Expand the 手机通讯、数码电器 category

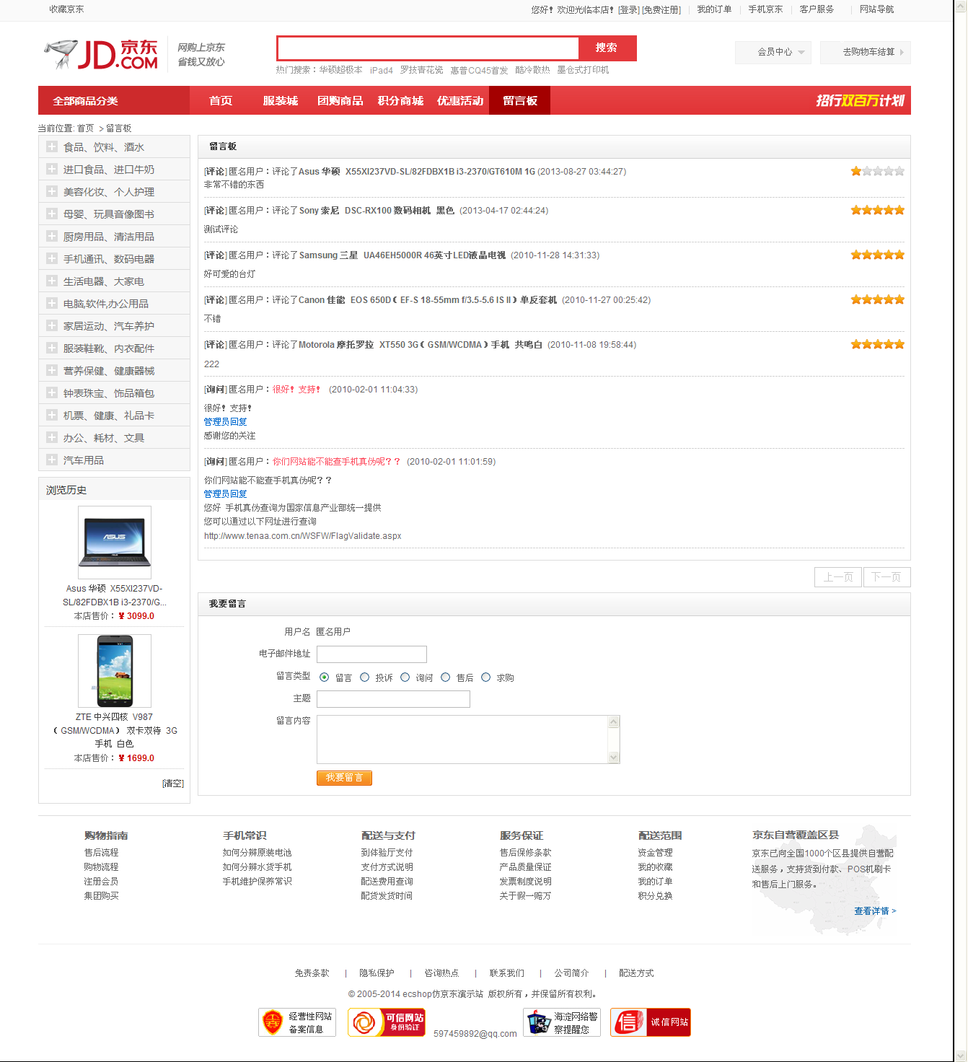click(x=52, y=259)
